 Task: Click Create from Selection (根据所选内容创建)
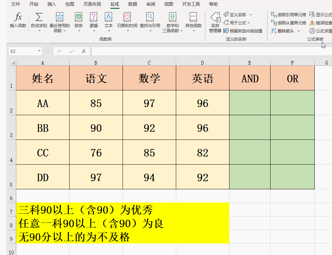coord(243,31)
